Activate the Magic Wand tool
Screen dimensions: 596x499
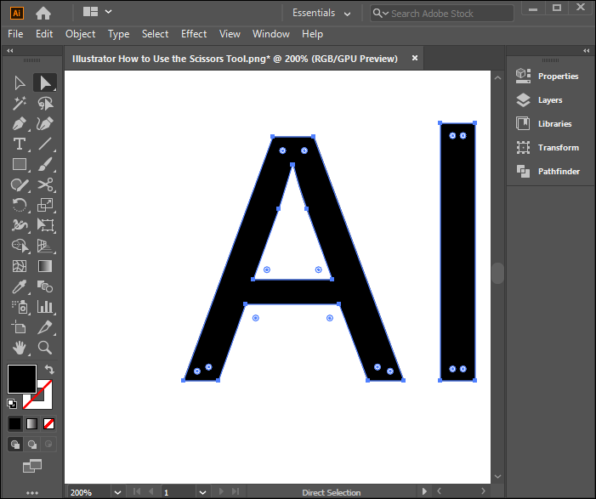(20, 103)
